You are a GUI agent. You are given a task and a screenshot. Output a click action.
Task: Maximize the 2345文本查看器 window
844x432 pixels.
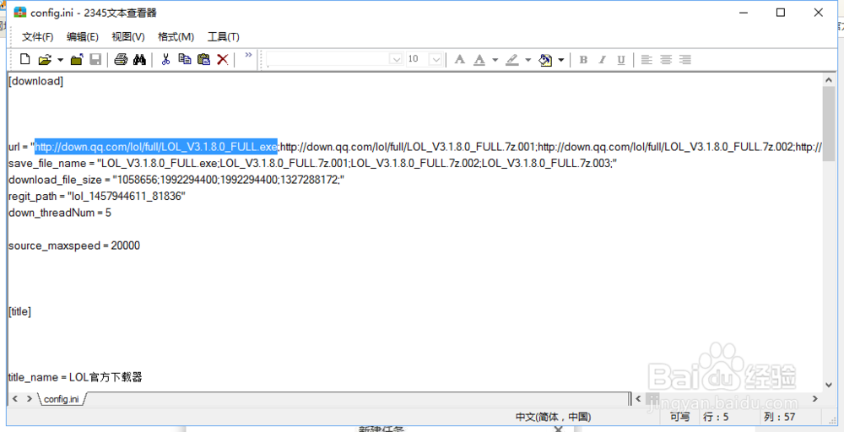click(x=780, y=13)
